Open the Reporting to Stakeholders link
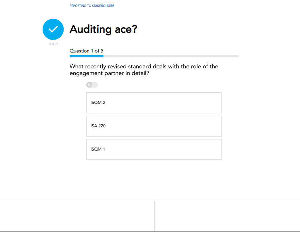Viewport: 300px width, 243px height. (x=92, y=6)
